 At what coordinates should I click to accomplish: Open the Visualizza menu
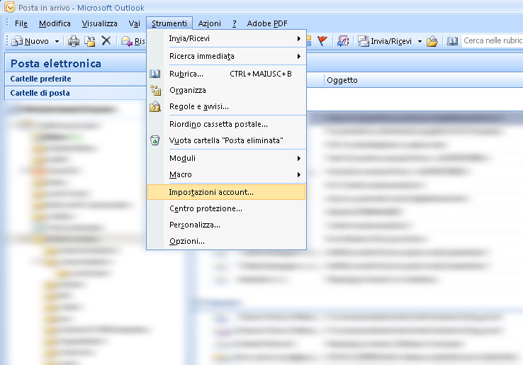[99, 23]
